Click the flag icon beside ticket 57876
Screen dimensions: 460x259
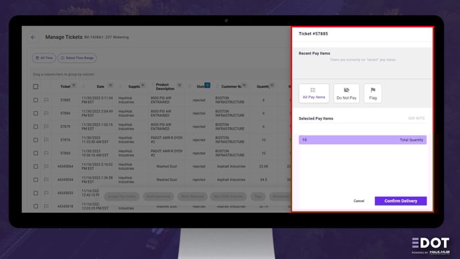click(x=46, y=140)
